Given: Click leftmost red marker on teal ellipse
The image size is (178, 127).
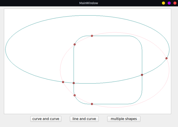Looking at the screenshot, I should click(x=63, y=82).
